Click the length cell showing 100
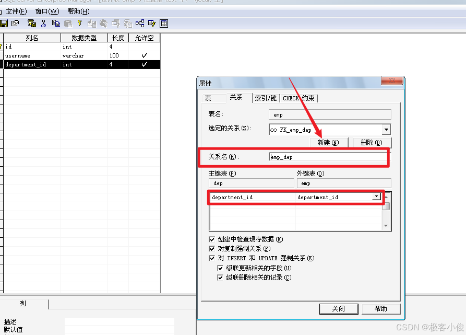 (x=118, y=55)
